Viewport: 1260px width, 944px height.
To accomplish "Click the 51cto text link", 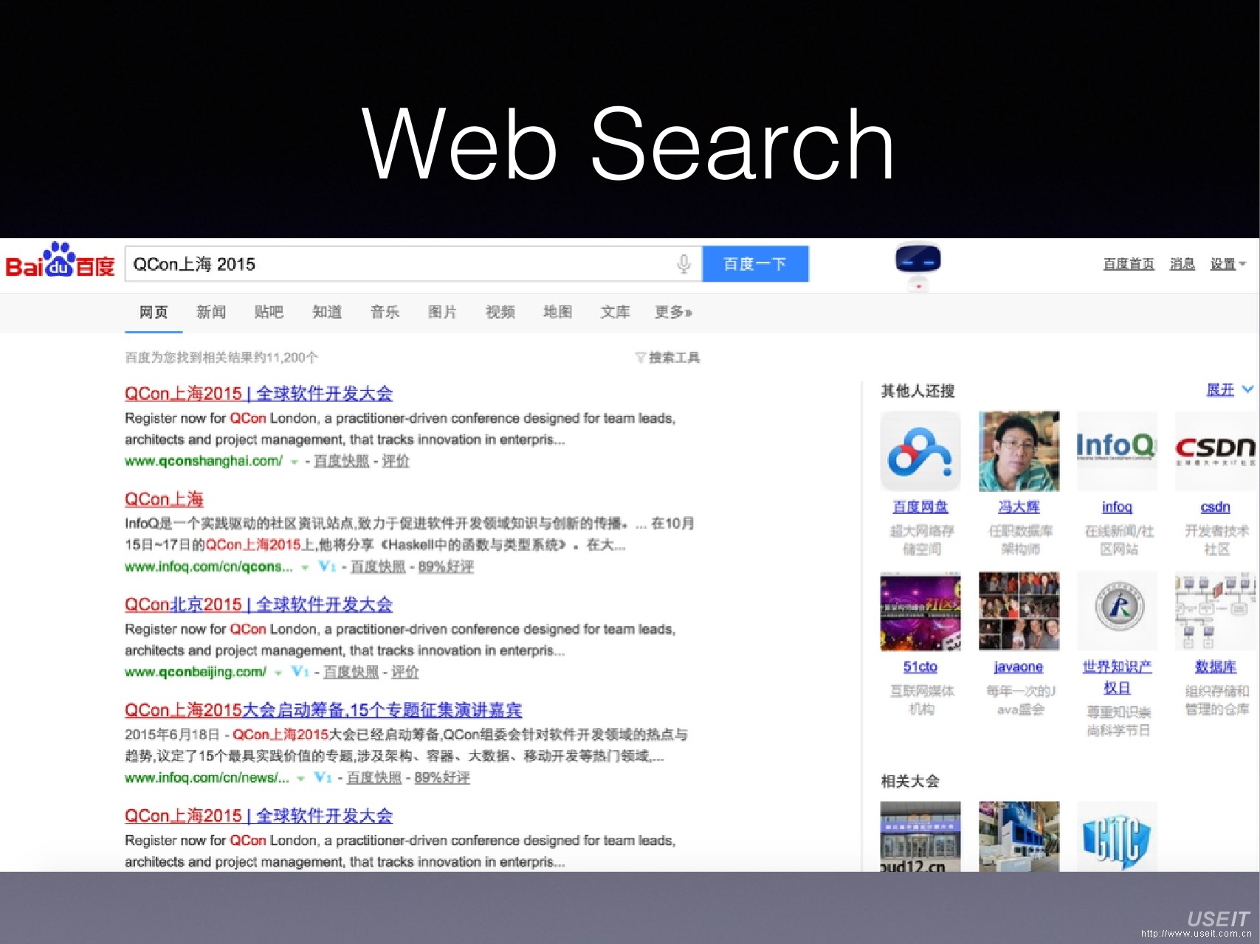I will tap(920, 667).
